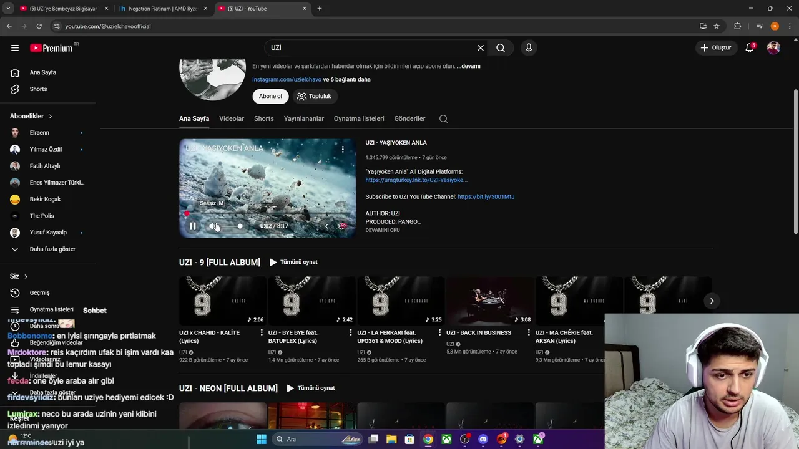Mute the featured video speaker icon

click(214, 226)
